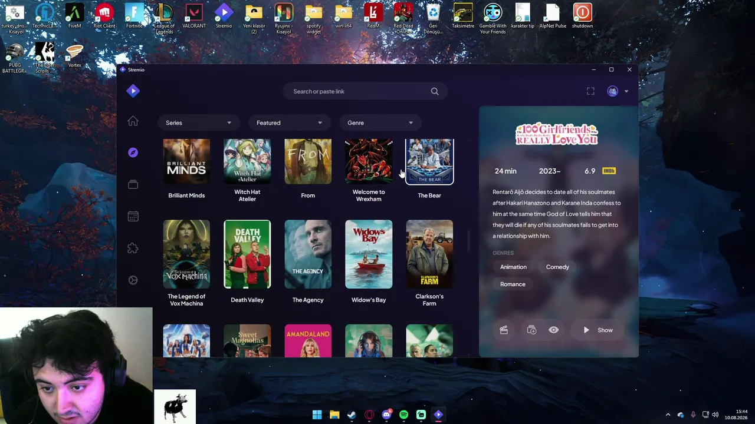The width and height of the screenshot is (755, 424).
Task: Open PUBG Battlegrounds desktop icon
Action: click(15, 59)
